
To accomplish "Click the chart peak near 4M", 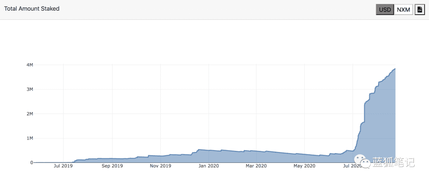I will tap(395, 69).
